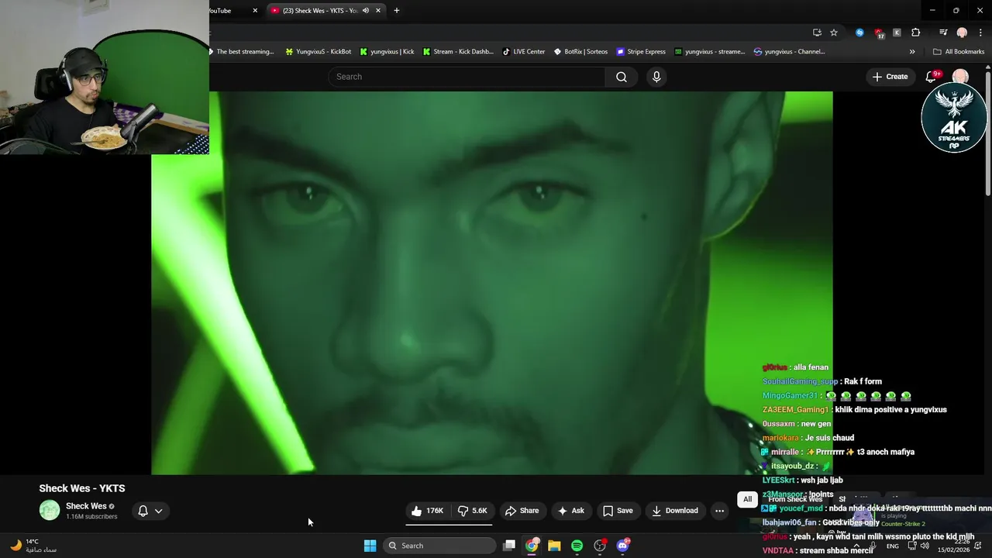Image resolution: width=992 pixels, height=558 pixels.
Task: Open the BotRix | Sorteos bookmark
Action: coord(580,52)
